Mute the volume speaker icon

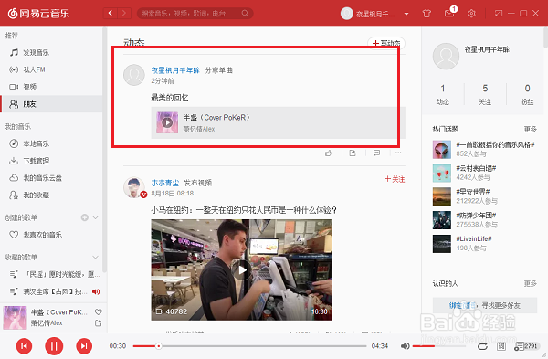click(405, 346)
